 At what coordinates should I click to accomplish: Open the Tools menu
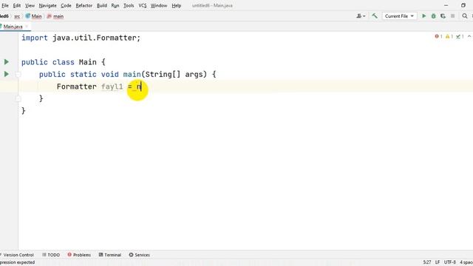129,5
